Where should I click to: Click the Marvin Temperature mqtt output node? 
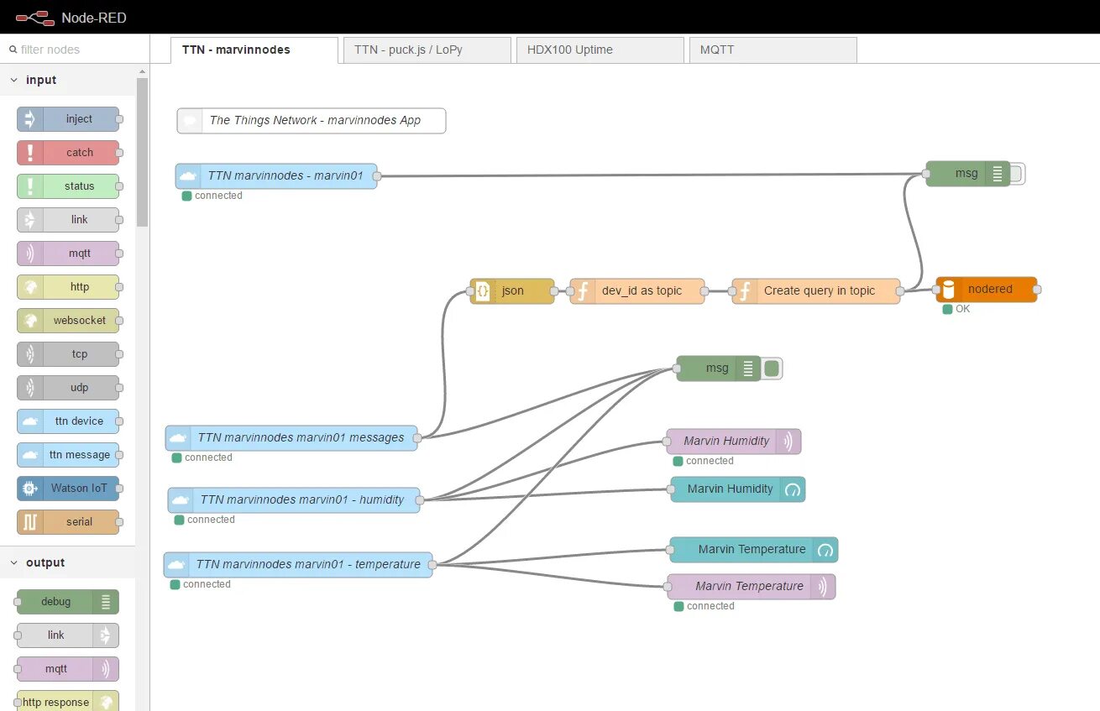click(752, 587)
